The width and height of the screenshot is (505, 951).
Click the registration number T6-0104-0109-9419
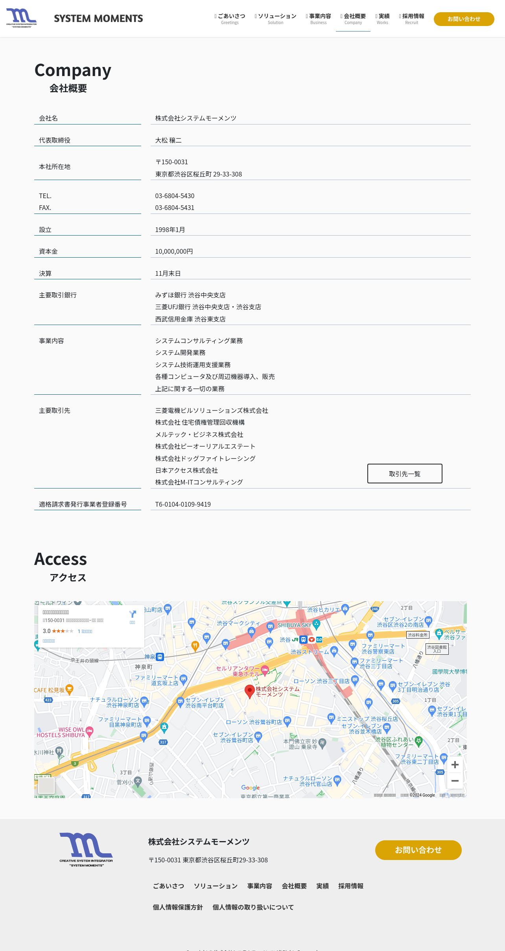point(183,504)
